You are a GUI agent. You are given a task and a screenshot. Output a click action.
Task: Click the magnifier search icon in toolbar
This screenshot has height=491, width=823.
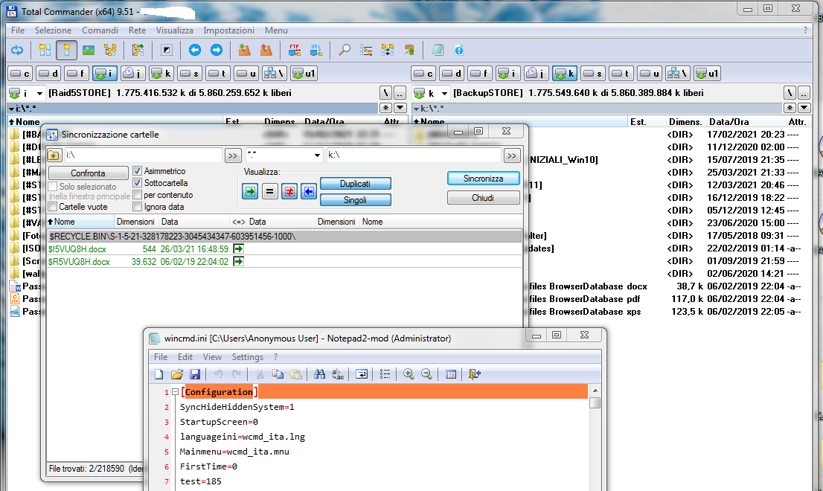point(345,51)
